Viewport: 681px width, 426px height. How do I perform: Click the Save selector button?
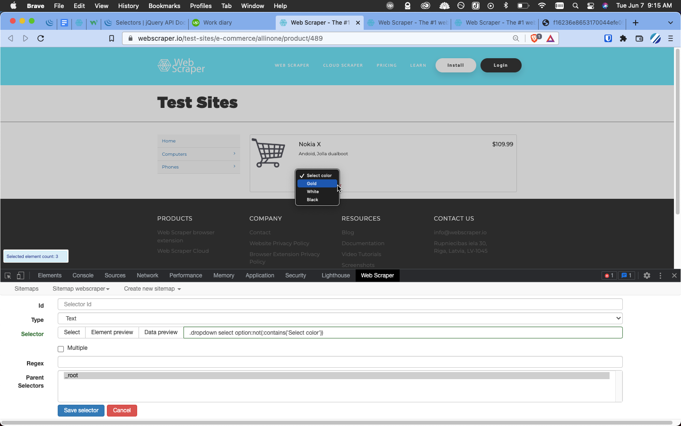point(81,410)
